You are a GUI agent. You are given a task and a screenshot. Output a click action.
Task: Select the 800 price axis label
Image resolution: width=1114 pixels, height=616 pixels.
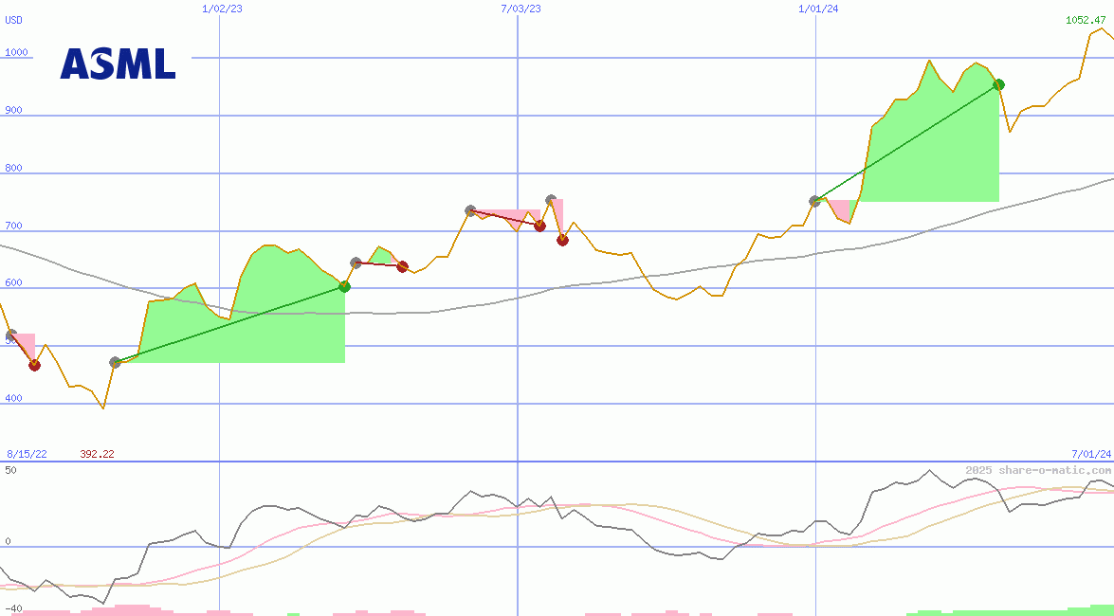pyautogui.click(x=13, y=169)
